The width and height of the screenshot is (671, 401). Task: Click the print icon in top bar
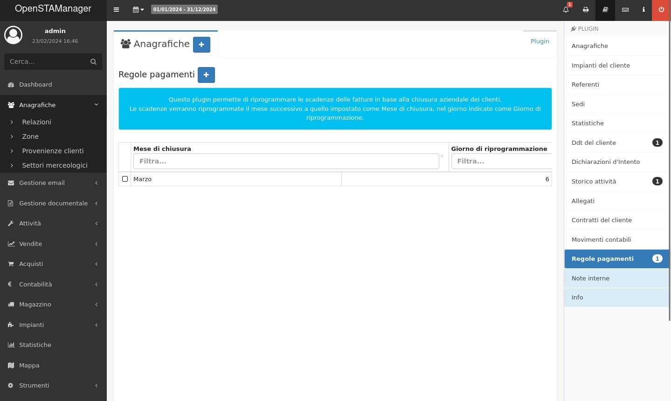[586, 9]
